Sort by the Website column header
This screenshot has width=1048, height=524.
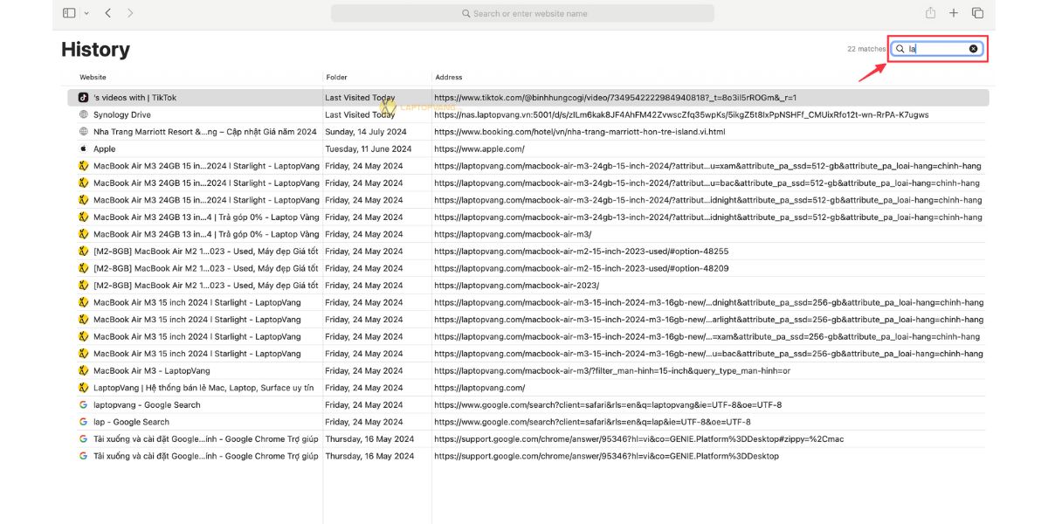click(93, 78)
